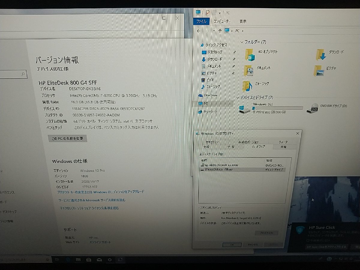360x270 pixels.
Task: Open Edge browser from the taskbar
Action: (x=68, y=259)
